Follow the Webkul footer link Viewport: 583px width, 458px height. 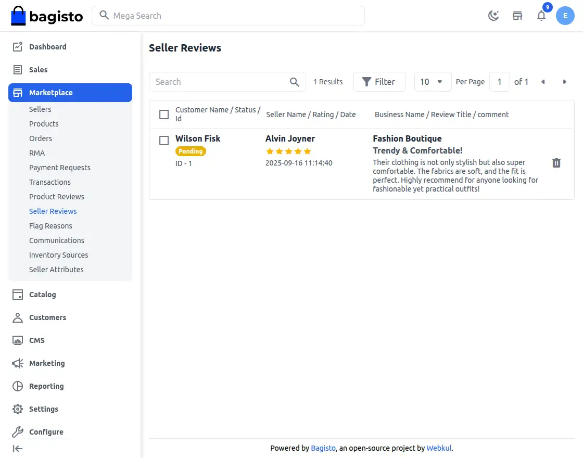point(439,448)
